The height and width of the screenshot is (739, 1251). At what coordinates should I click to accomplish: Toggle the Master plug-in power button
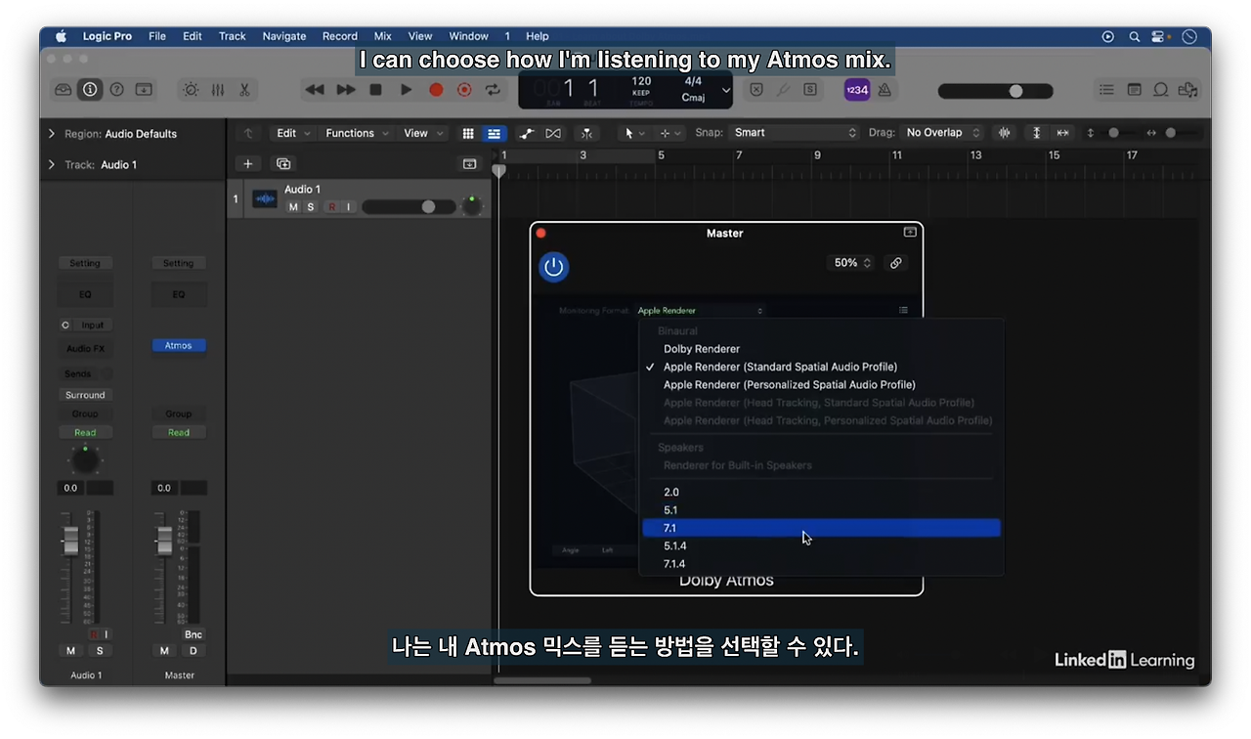[554, 267]
